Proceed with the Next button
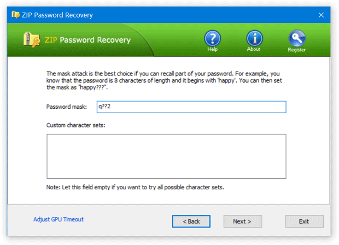The height and width of the screenshot is (245, 339). [x=242, y=221]
